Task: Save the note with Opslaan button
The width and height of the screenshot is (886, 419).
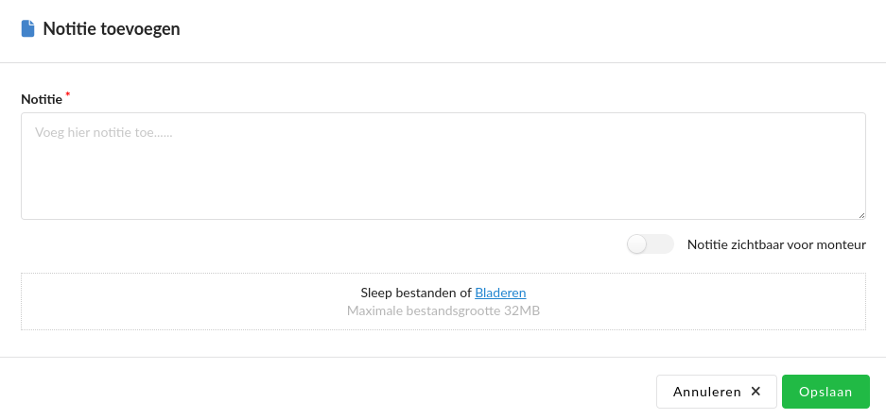Action: (825, 392)
